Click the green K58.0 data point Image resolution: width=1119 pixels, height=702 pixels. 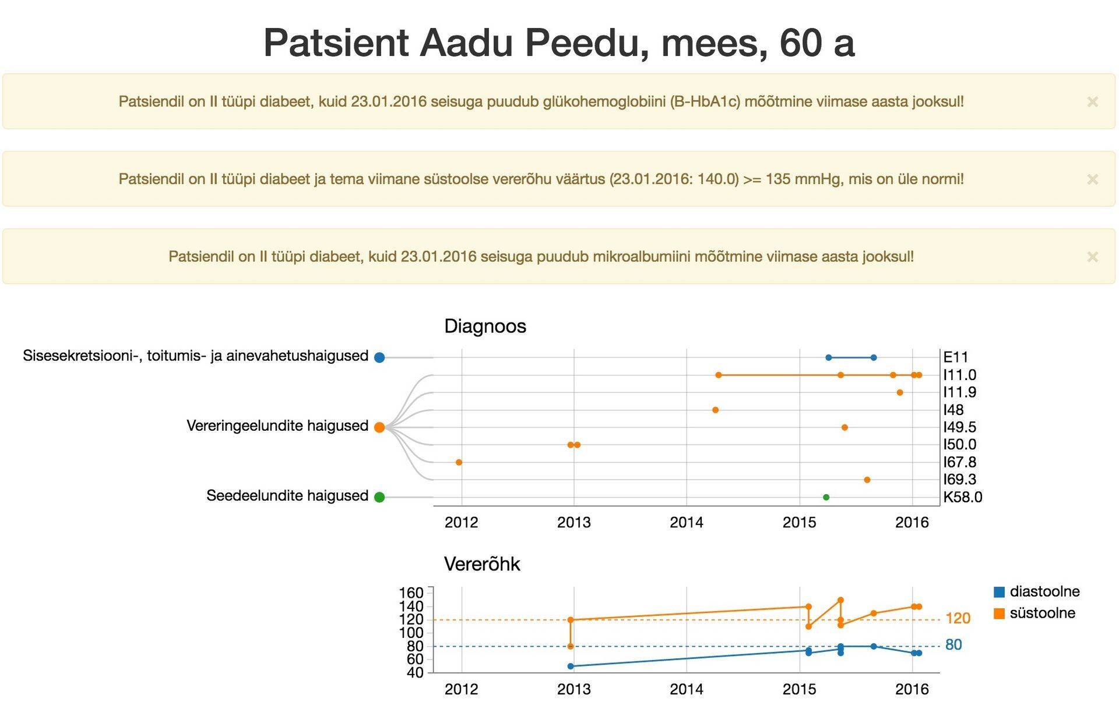826,497
